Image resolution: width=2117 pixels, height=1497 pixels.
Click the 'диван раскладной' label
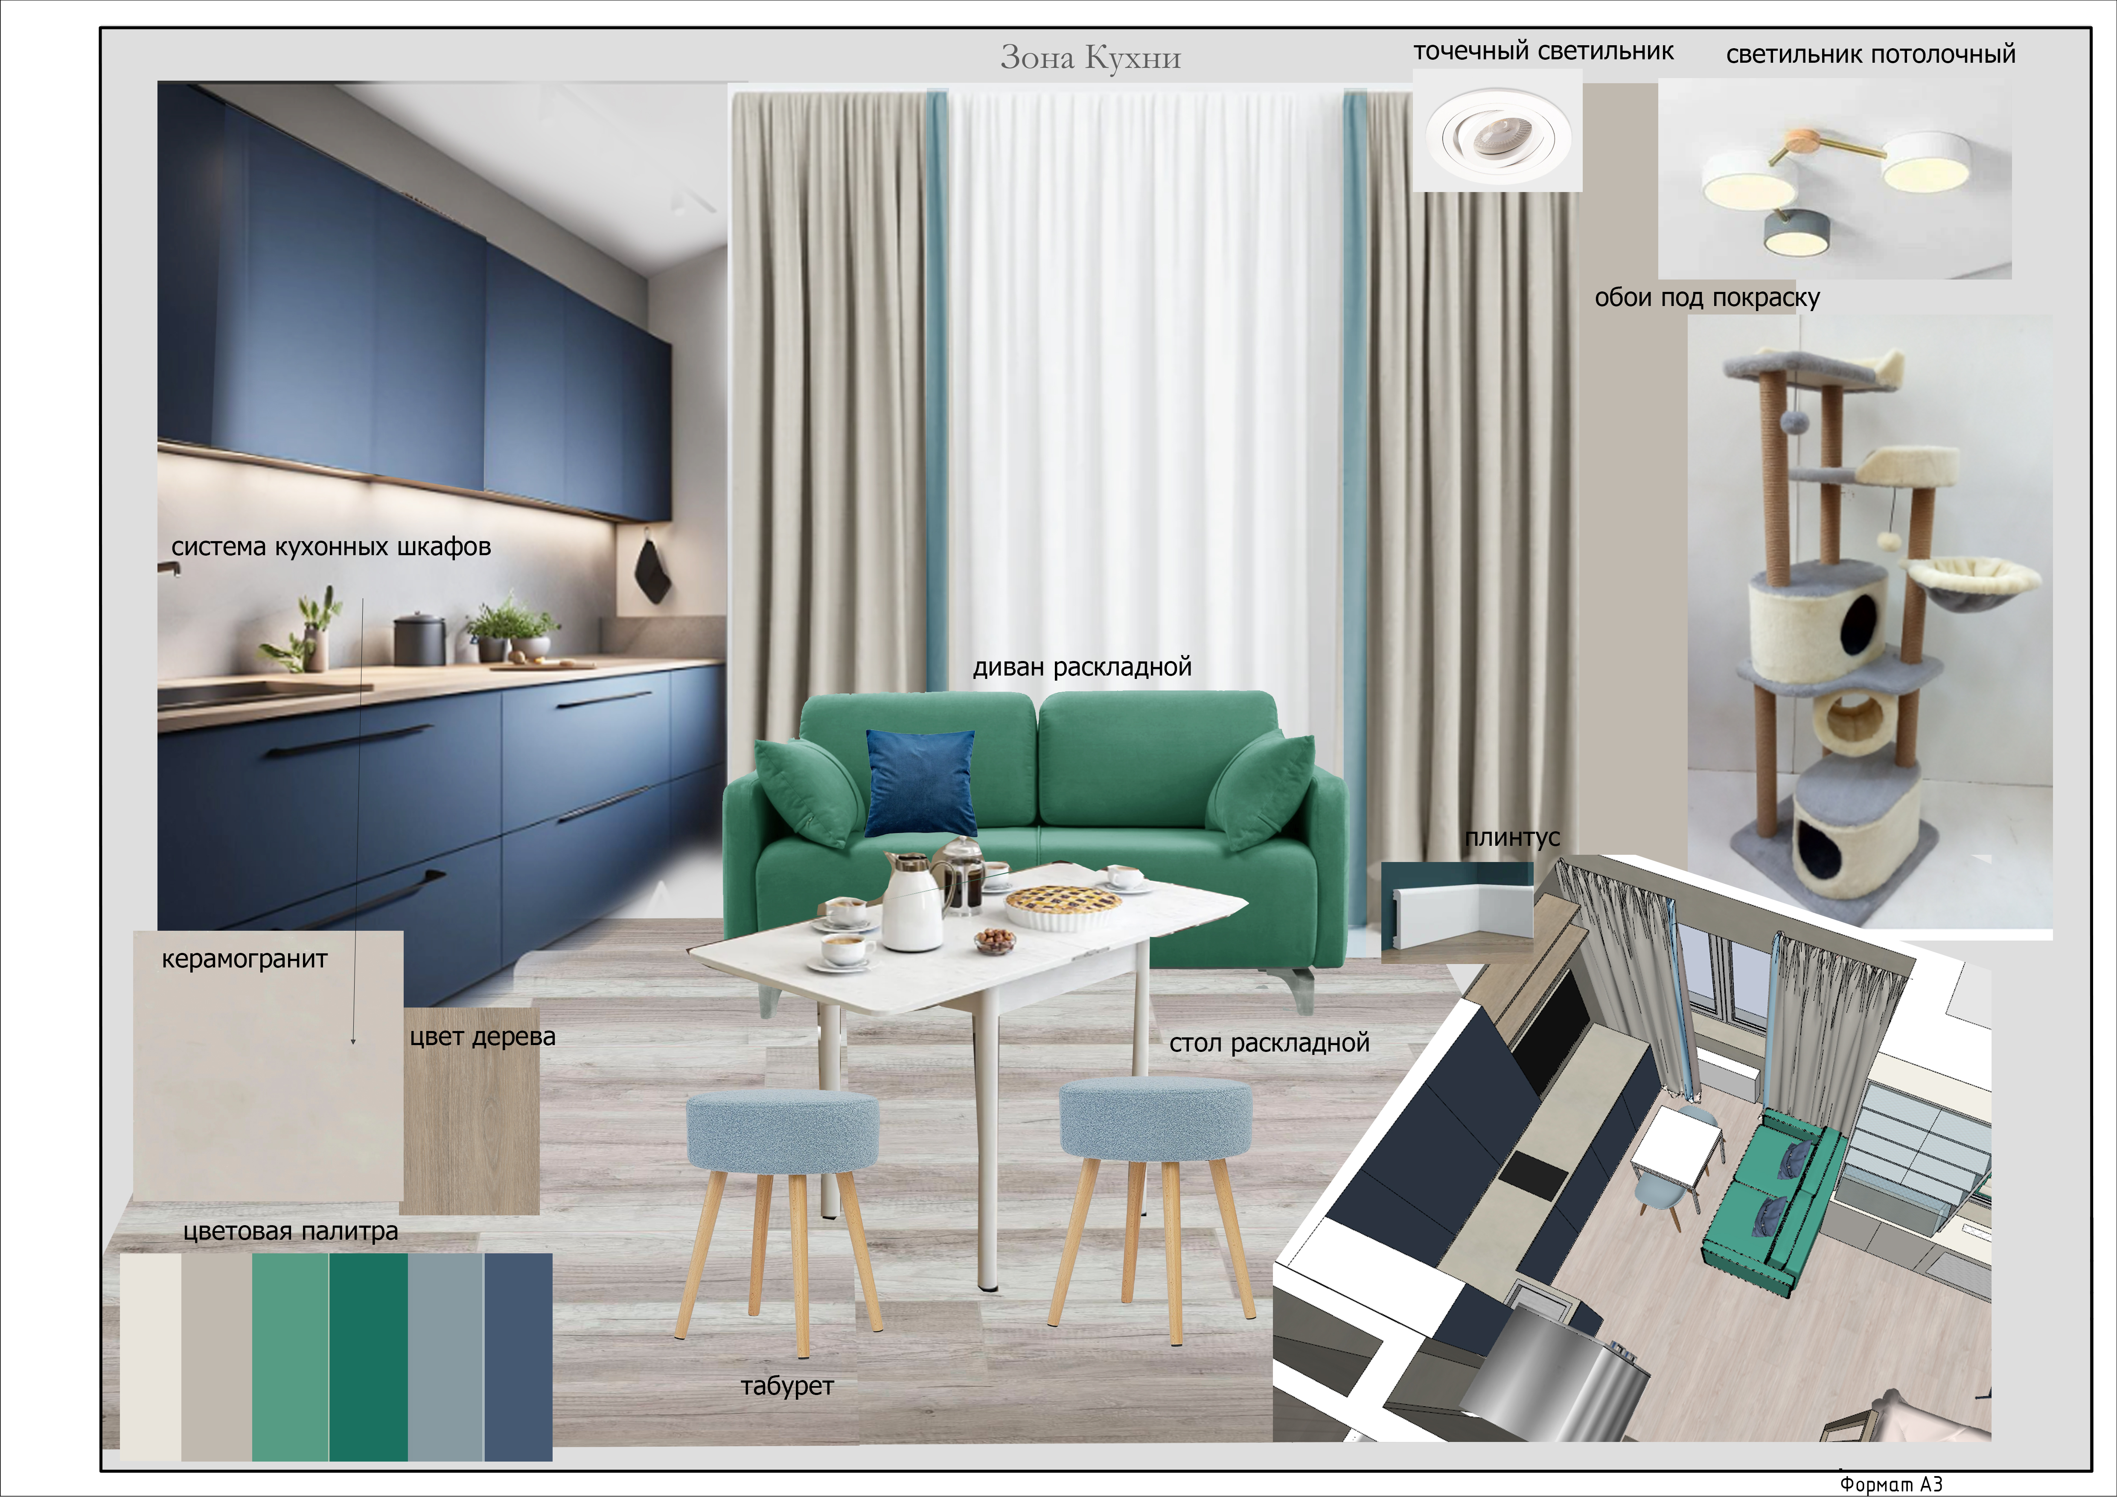pos(1083,667)
